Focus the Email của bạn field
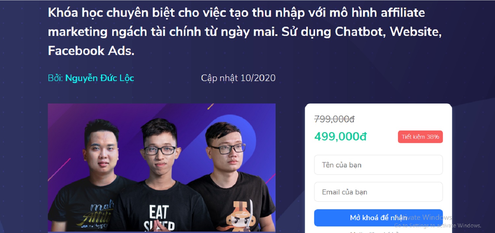The width and height of the screenshot is (495, 233). pyautogui.click(x=378, y=192)
